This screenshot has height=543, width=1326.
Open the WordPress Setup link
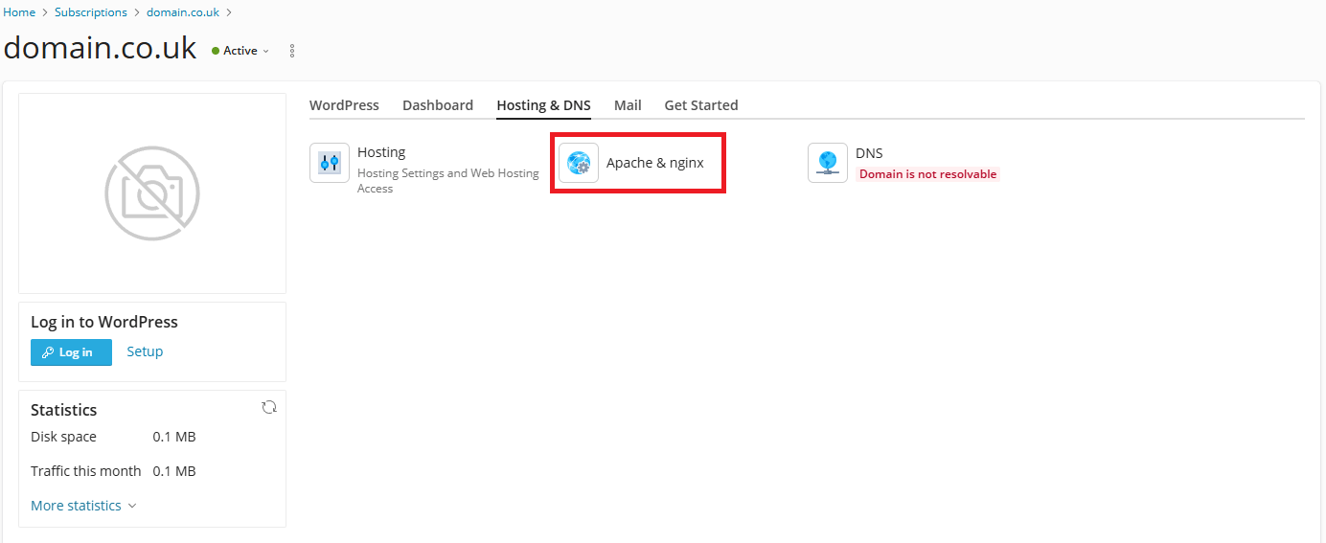(x=145, y=351)
